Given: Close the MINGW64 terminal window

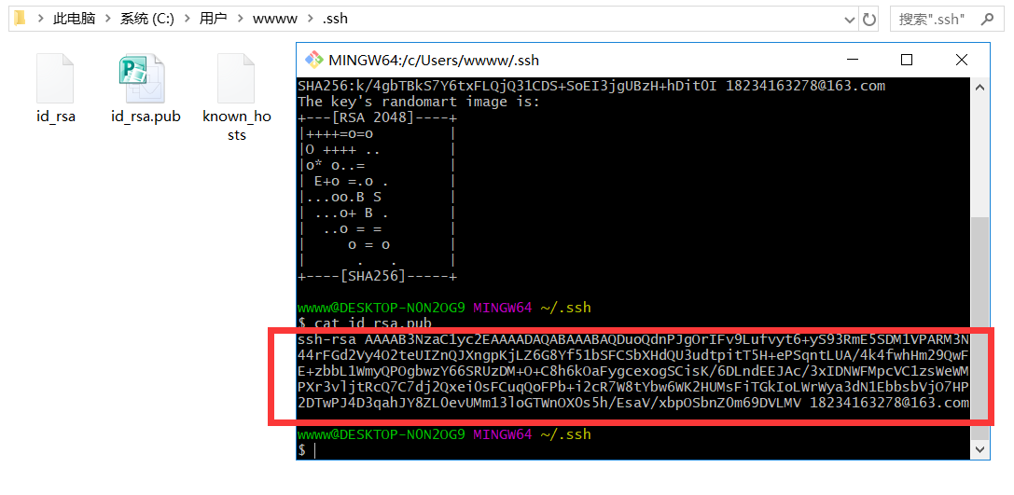Looking at the screenshot, I should [x=962, y=60].
